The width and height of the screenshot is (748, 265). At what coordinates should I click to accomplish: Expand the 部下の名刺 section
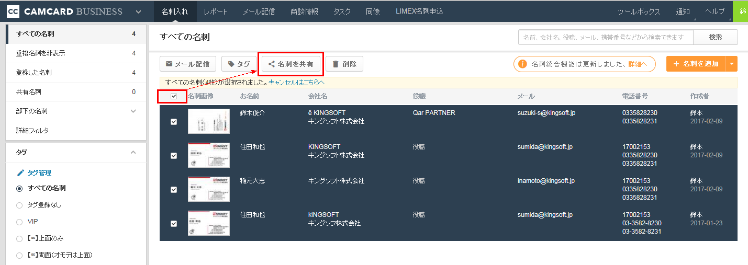pyautogui.click(x=133, y=111)
